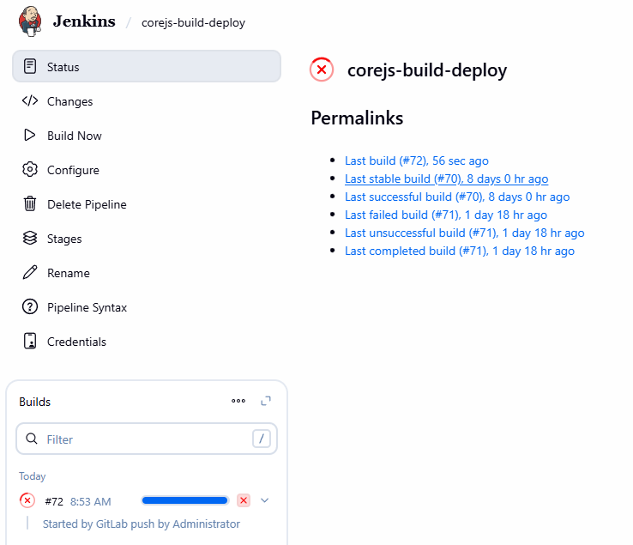Click the Credentials icon
This screenshot has width=633, height=545.
pyautogui.click(x=30, y=342)
